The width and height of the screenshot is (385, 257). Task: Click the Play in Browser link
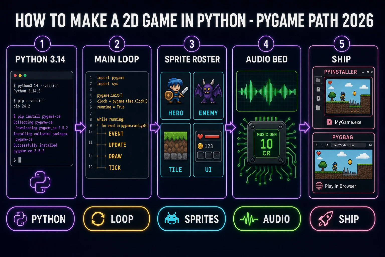pos(340,186)
